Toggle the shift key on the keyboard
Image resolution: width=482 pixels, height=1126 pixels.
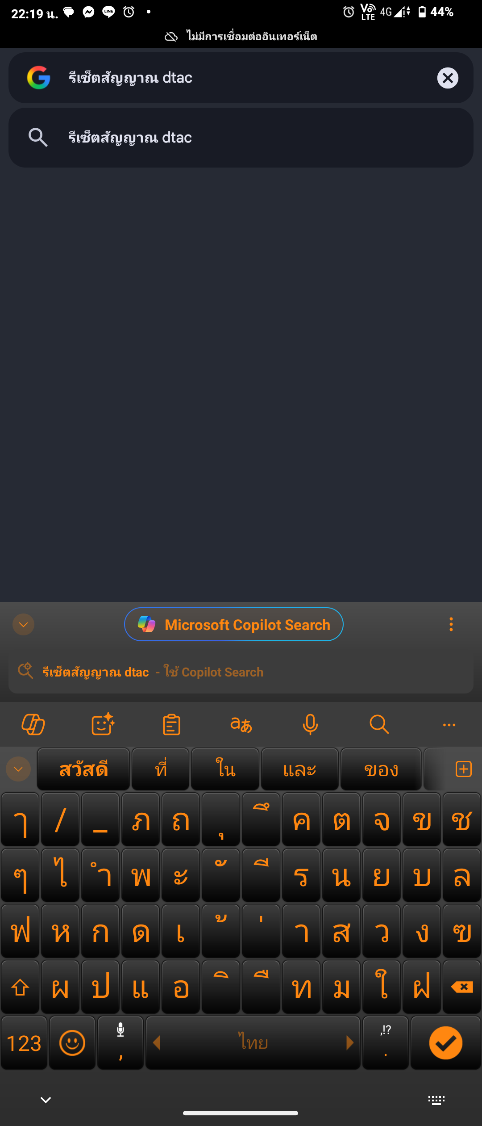point(20,987)
